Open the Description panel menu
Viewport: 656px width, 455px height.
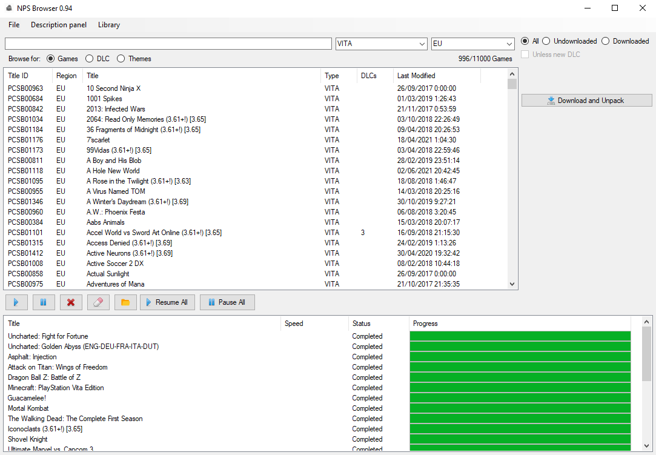pyautogui.click(x=59, y=25)
